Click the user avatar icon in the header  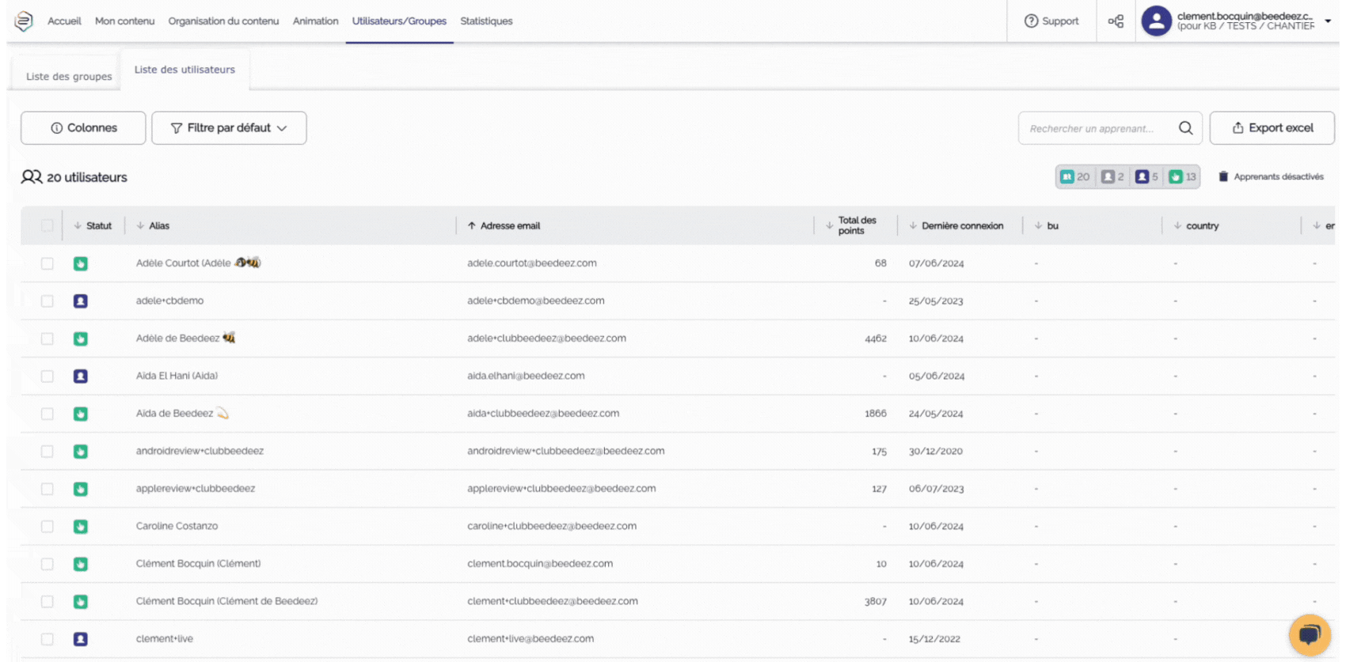pyautogui.click(x=1156, y=21)
